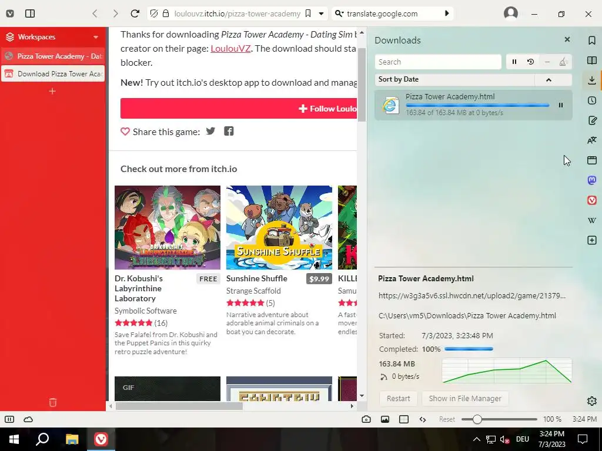Image resolution: width=602 pixels, height=451 pixels.
Task: Open the user profile avatar
Action: click(x=511, y=14)
